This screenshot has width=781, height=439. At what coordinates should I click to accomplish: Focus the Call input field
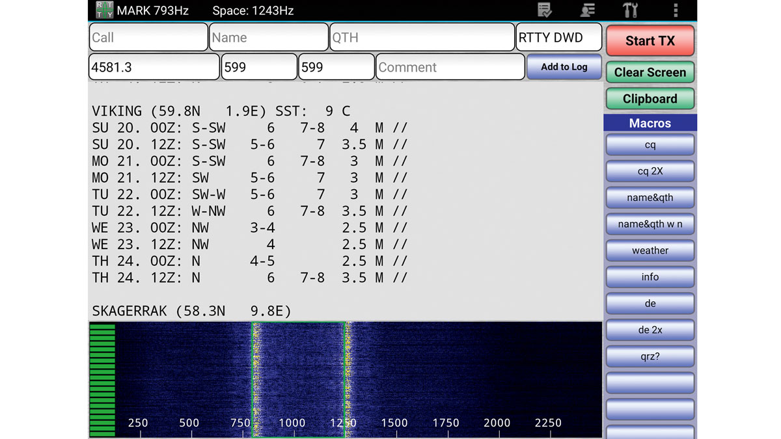pos(148,38)
